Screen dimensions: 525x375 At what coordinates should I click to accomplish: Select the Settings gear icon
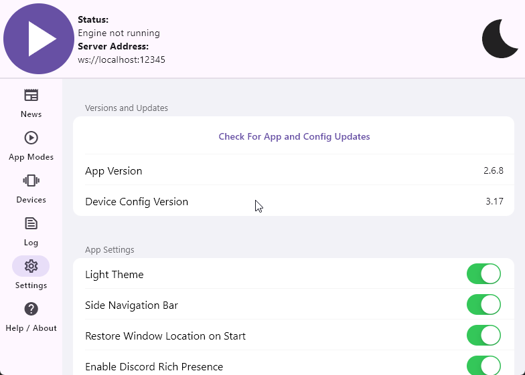click(31, 266)
